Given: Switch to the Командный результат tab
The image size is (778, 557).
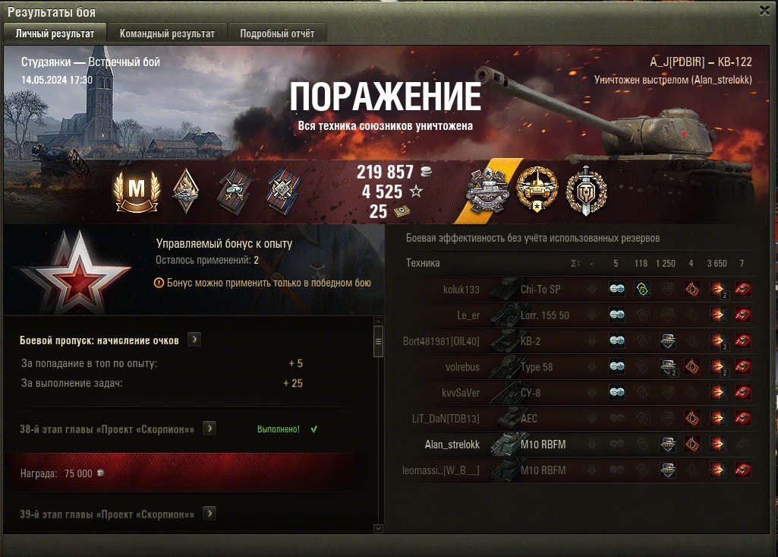Looking at the screenshot, I should coord(167,33).
